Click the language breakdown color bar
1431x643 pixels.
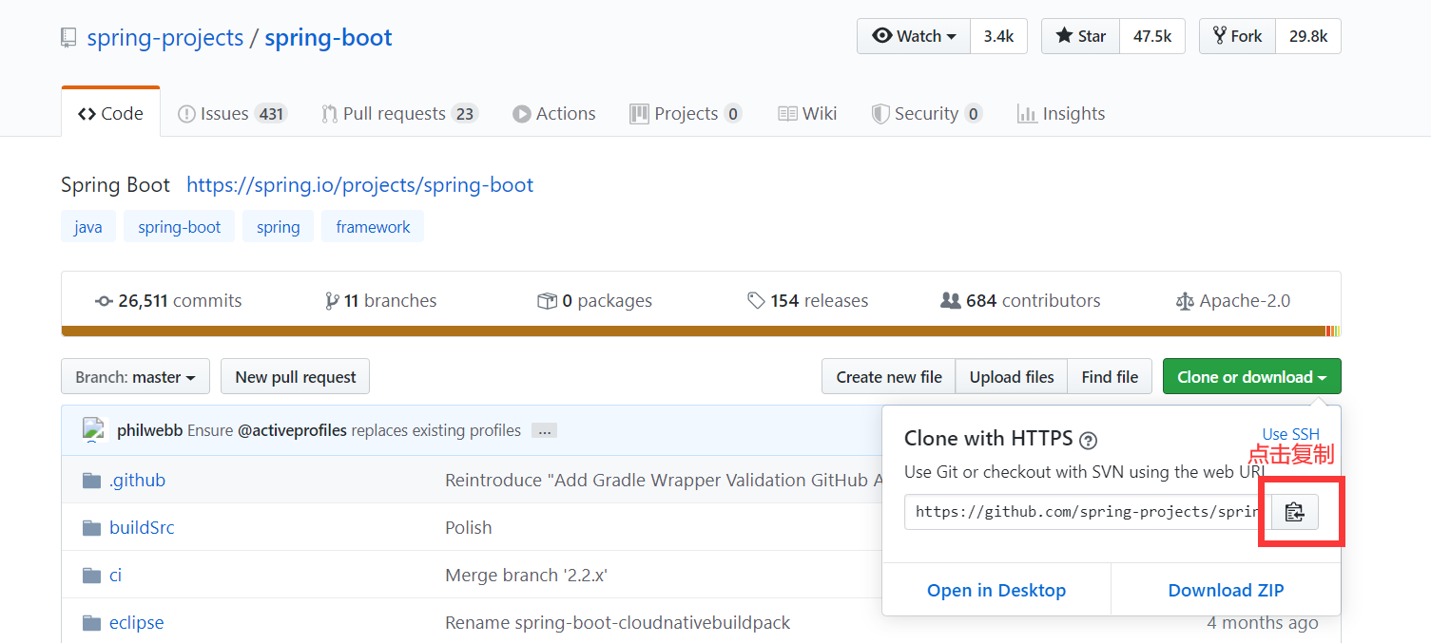click(x=701, y=331)
